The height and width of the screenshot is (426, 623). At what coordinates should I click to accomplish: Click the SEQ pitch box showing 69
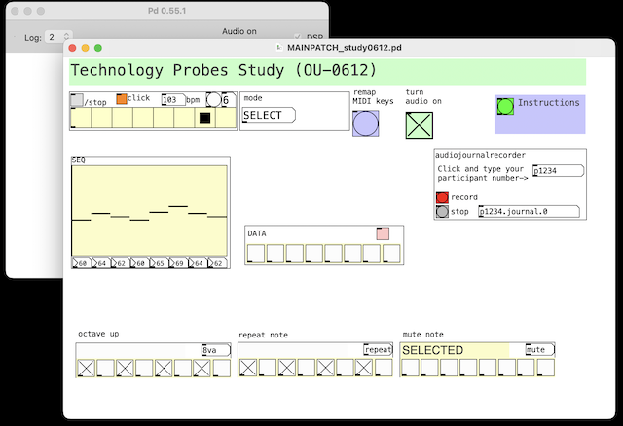click(x=178, y=263)
